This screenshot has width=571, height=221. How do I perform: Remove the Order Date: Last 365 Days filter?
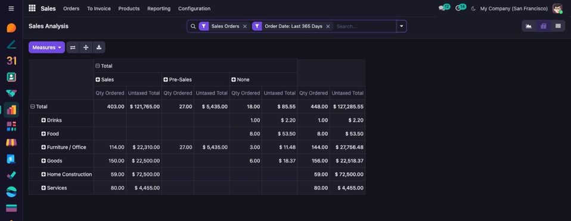click(x=328, y=26)
